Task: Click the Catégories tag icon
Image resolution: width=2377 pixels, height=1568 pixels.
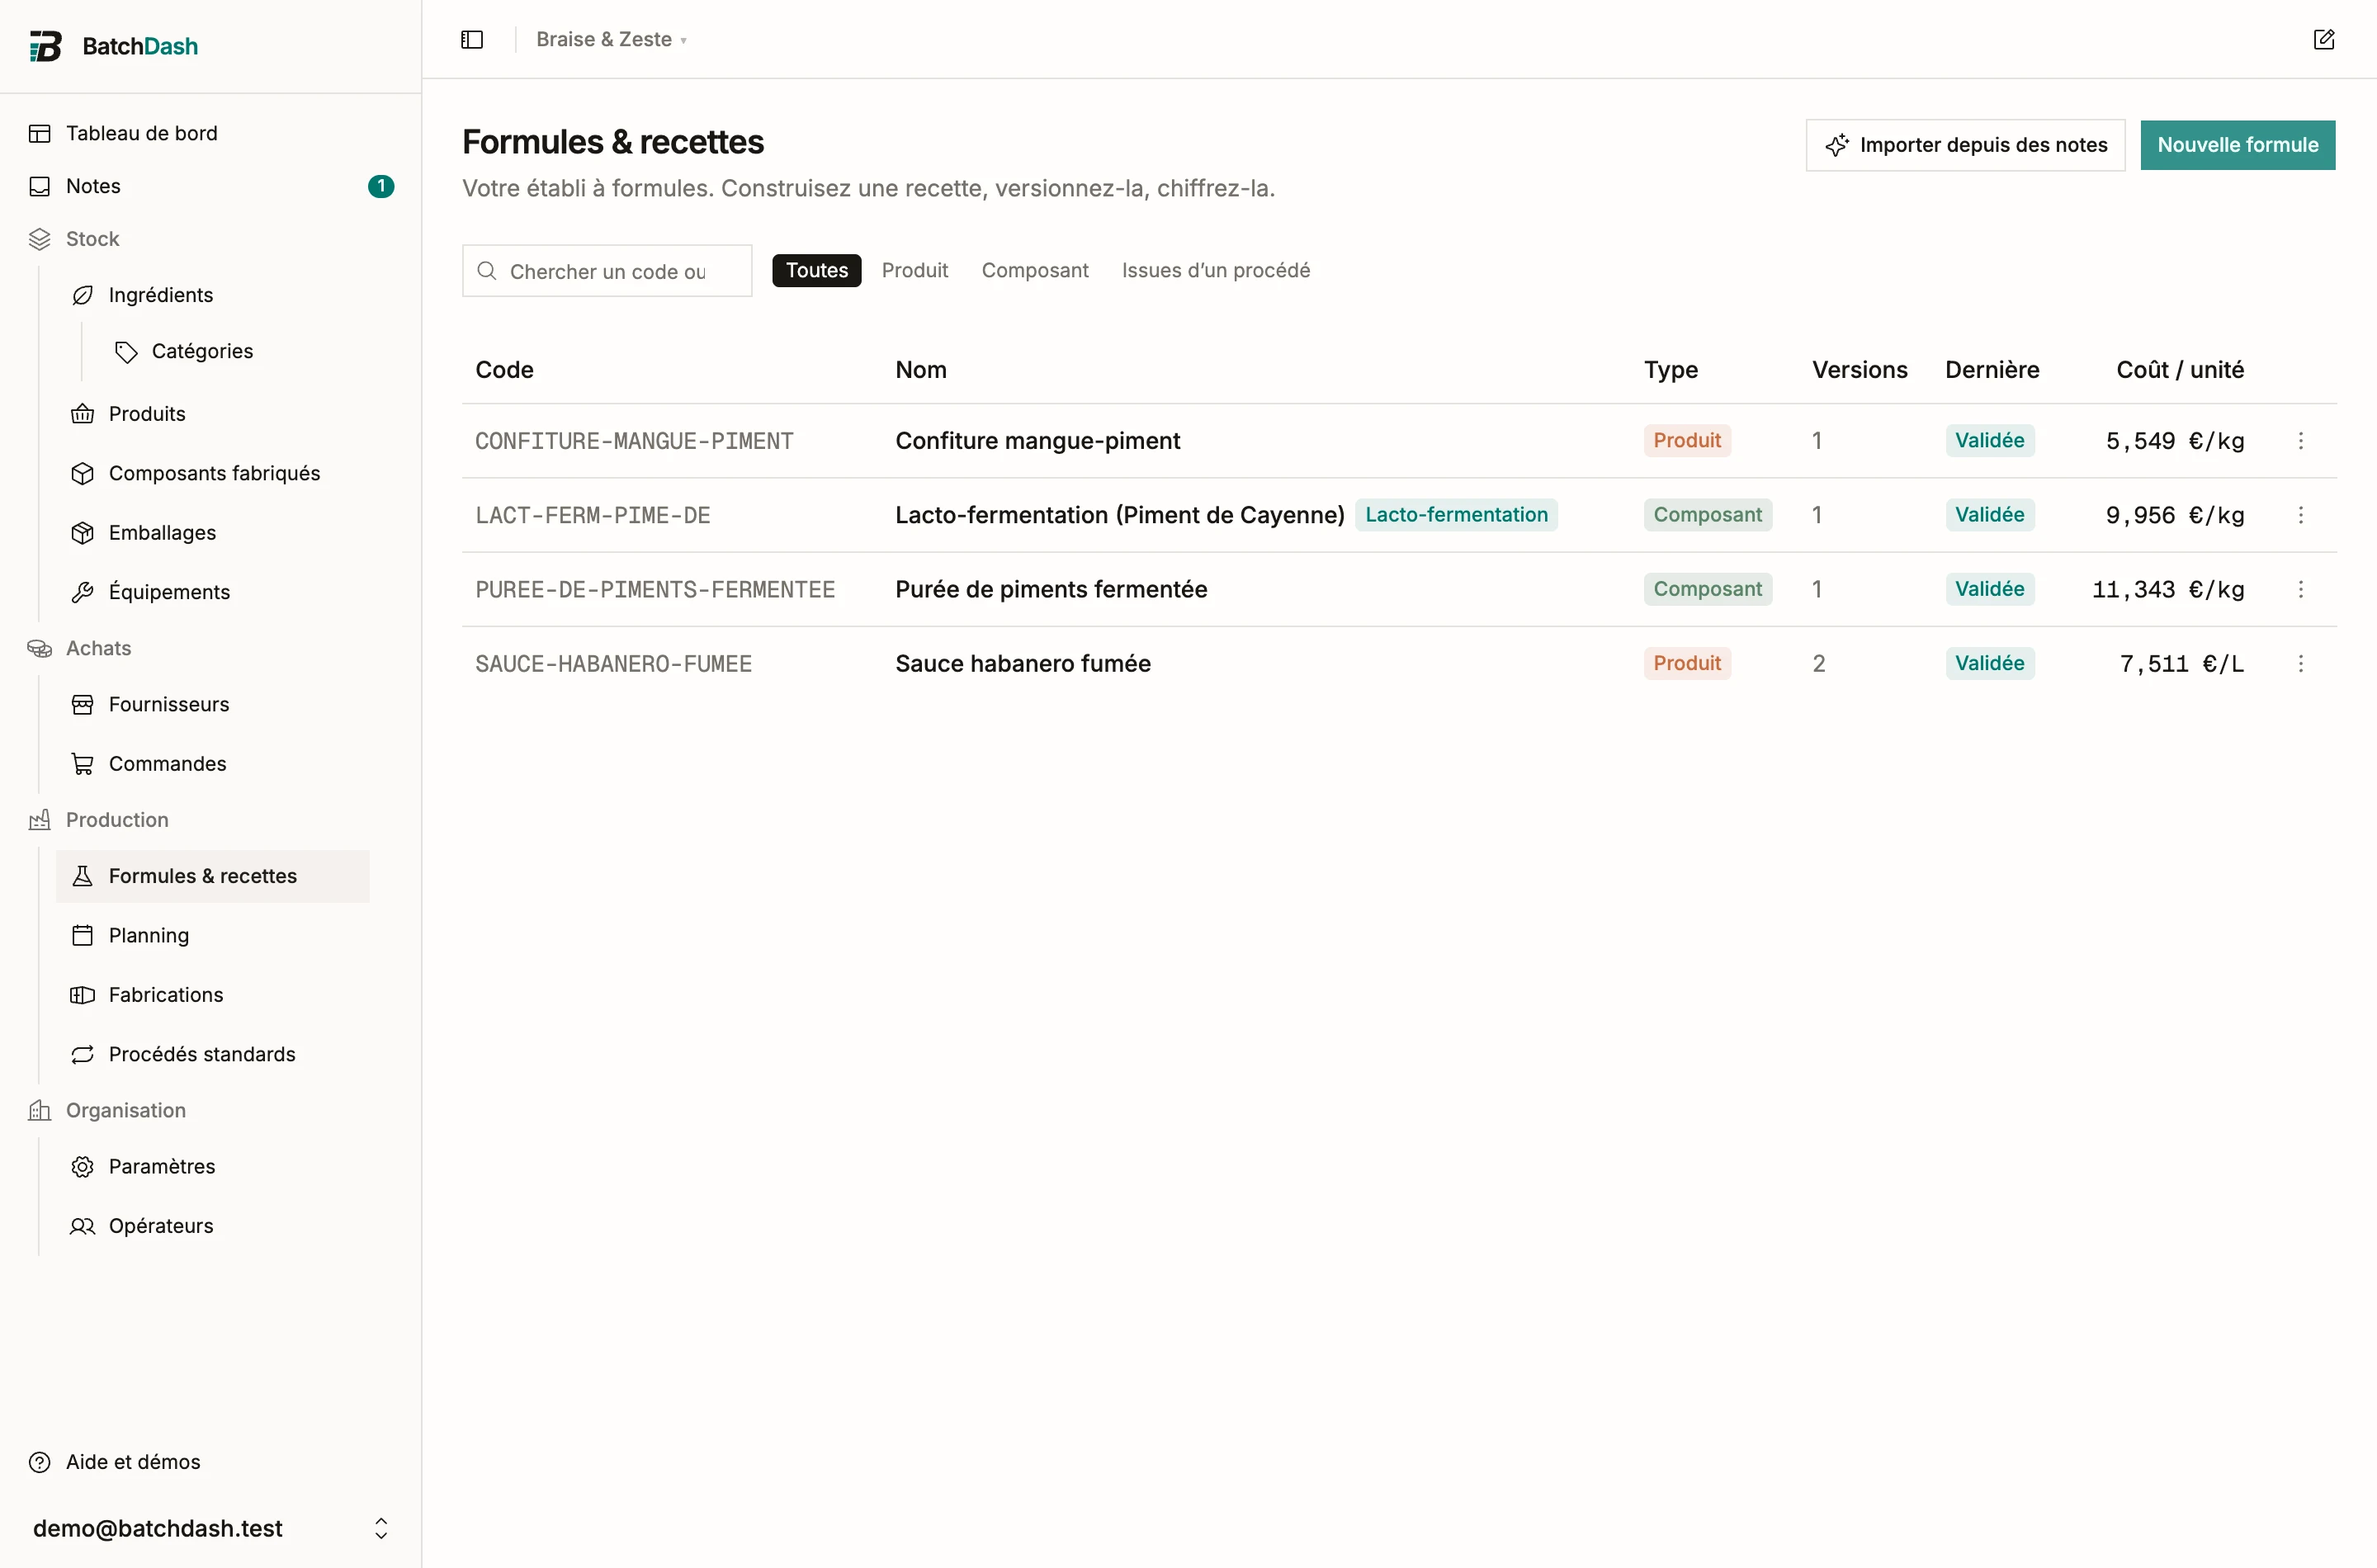Action: tap(126, 352)
